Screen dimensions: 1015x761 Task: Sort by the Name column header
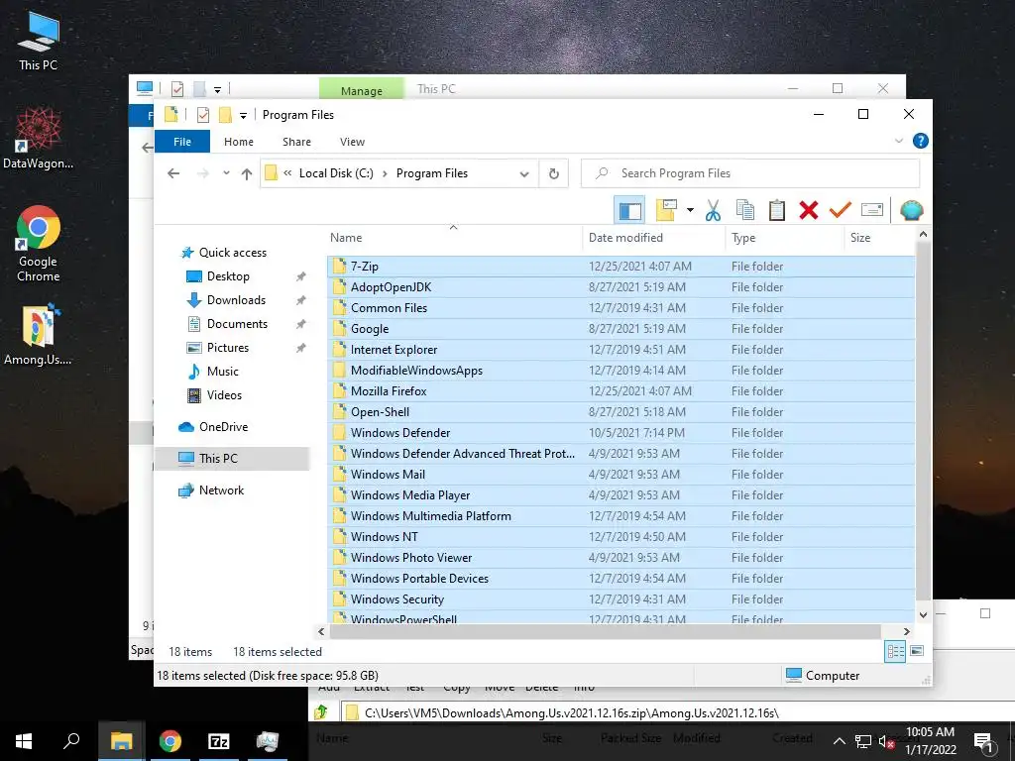[454, 238]
